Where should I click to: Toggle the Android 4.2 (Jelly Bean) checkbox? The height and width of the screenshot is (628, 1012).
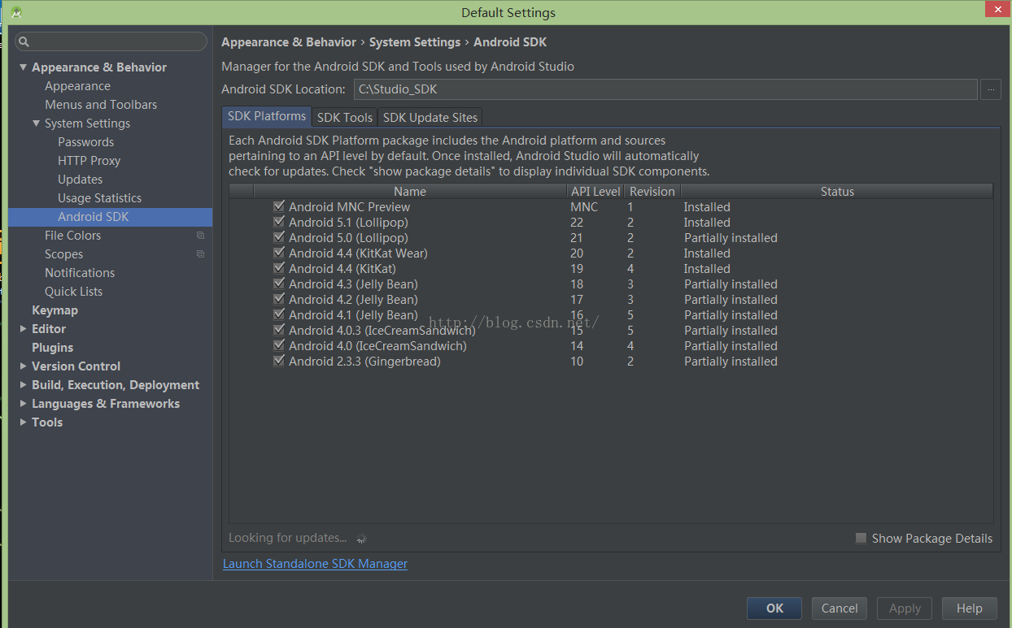coord(279,299)
